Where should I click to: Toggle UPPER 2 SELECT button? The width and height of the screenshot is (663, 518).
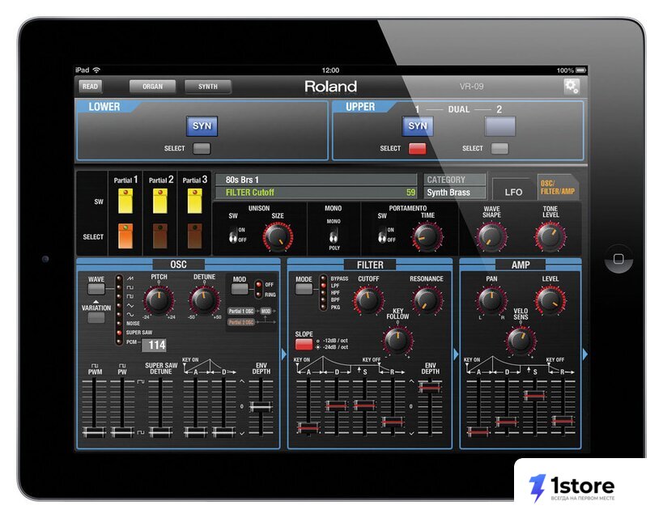499,148
